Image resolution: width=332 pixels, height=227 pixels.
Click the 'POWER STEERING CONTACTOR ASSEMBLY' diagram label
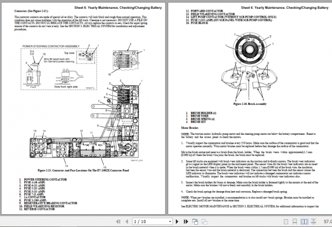[x=51, y=46]
